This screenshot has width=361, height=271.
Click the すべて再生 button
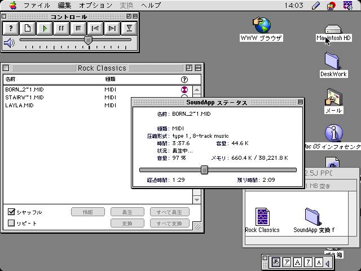coord(170,212)
